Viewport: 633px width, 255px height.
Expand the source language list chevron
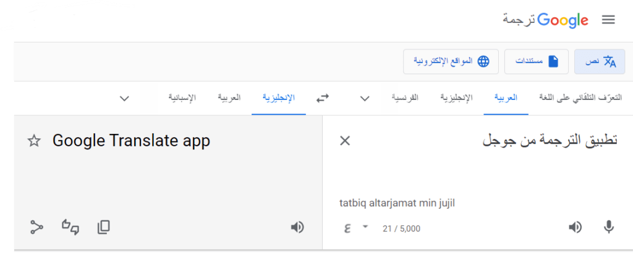[x=365, y=98]
